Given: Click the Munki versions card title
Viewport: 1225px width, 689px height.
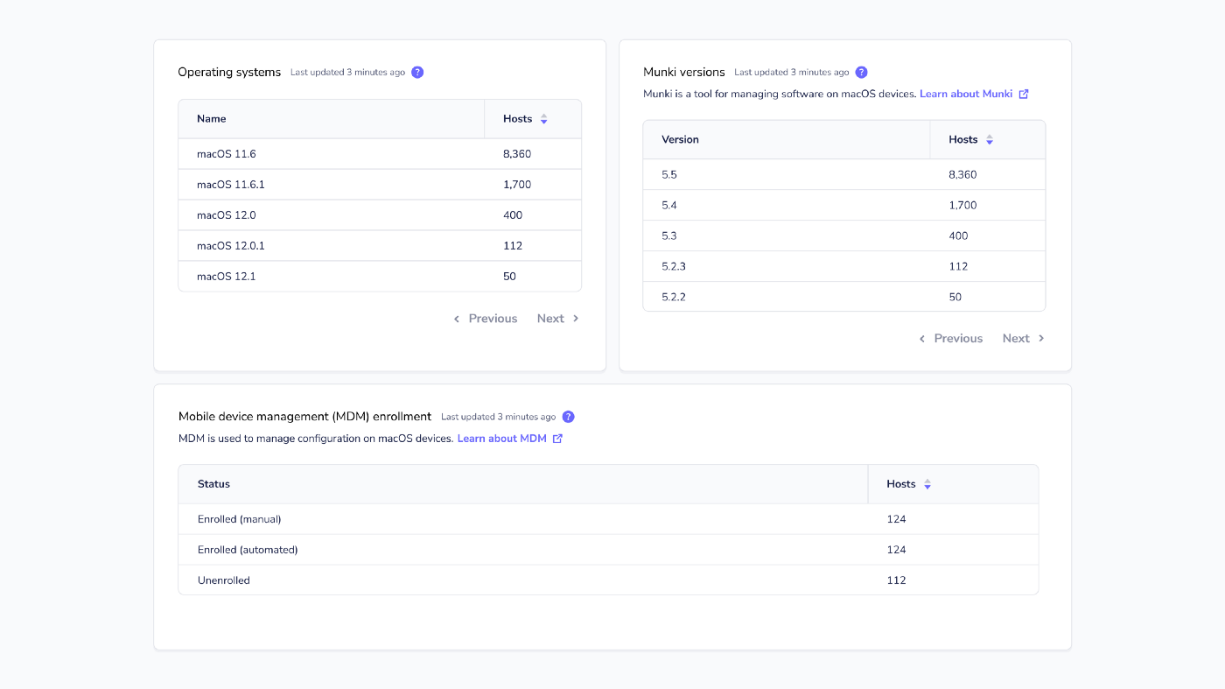Looking at the screenshot, I should (684, 73).
